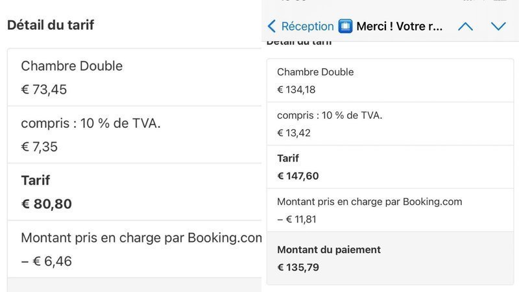Viewport: 519px width, 292px height.
Task: Click the € 7,35 TVA amount
Action: tap(40, 147)
